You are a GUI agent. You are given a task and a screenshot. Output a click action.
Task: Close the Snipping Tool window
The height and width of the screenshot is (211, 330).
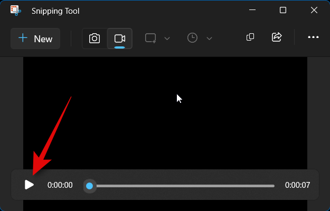pyautogui.click(x=314, y=11)
